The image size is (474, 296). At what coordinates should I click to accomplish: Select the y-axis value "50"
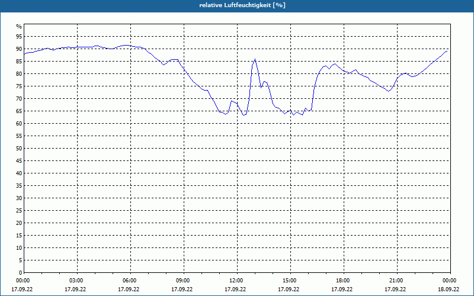(19, 149)
